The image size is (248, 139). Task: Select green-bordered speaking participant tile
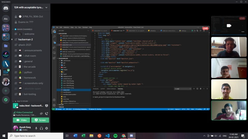(229, 110)
